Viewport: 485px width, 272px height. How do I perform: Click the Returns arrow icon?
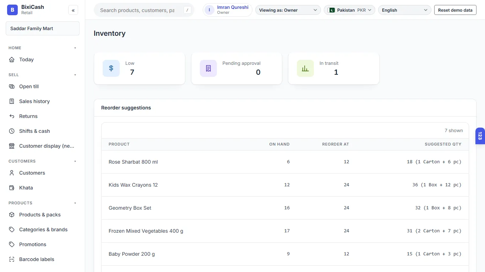12,116
